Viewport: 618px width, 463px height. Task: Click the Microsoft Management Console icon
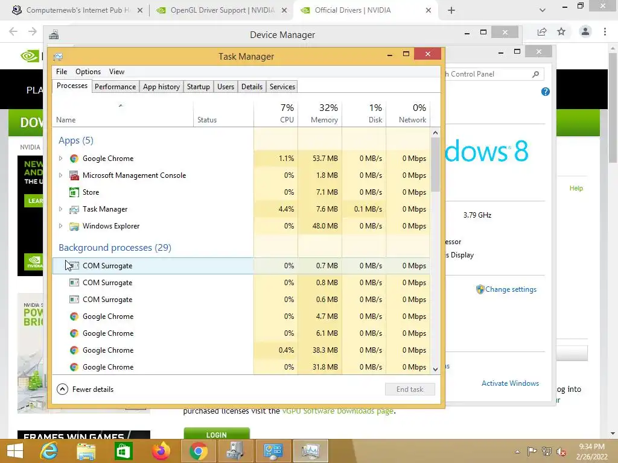pos(74,175)
